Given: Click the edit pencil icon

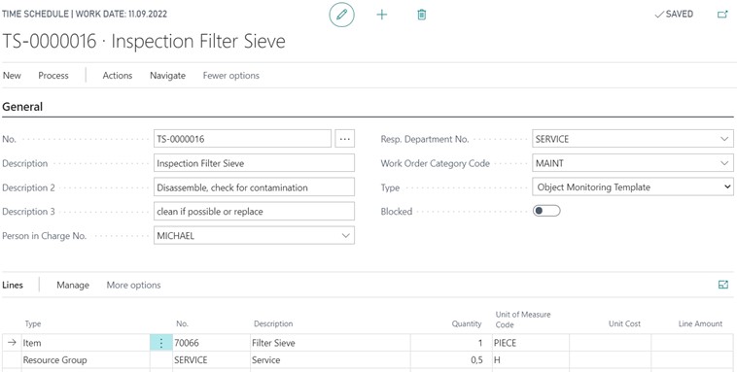Looking at the screenshot, I should coord(341,15).
